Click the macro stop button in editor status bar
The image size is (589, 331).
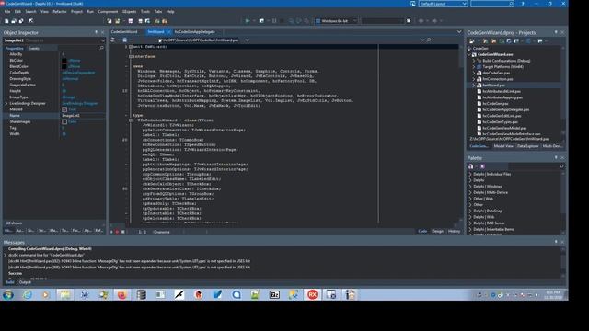[122, 232]
